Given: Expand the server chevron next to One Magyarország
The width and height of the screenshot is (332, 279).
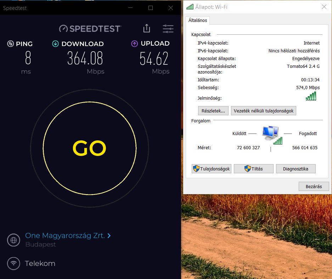Looking at the screenshot, I should pos(109,236).
